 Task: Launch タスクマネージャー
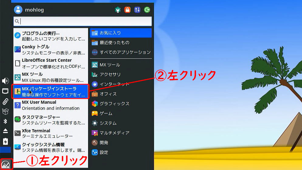(51, 120)
